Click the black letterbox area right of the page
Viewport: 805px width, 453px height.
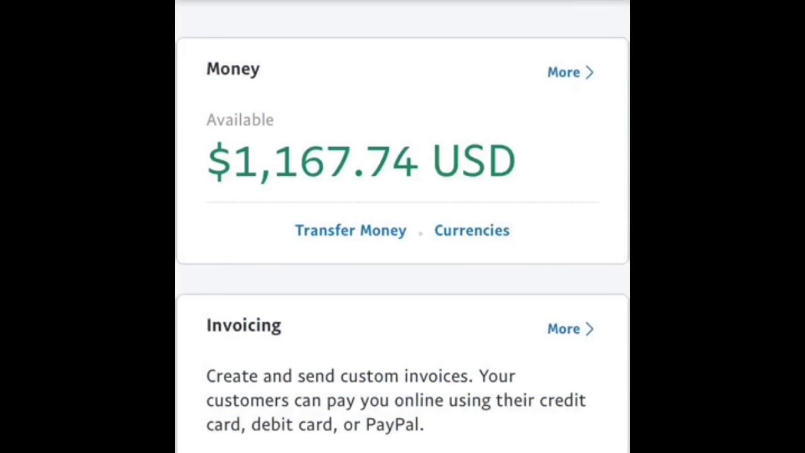pyautogui.click(x=717, y=226)
